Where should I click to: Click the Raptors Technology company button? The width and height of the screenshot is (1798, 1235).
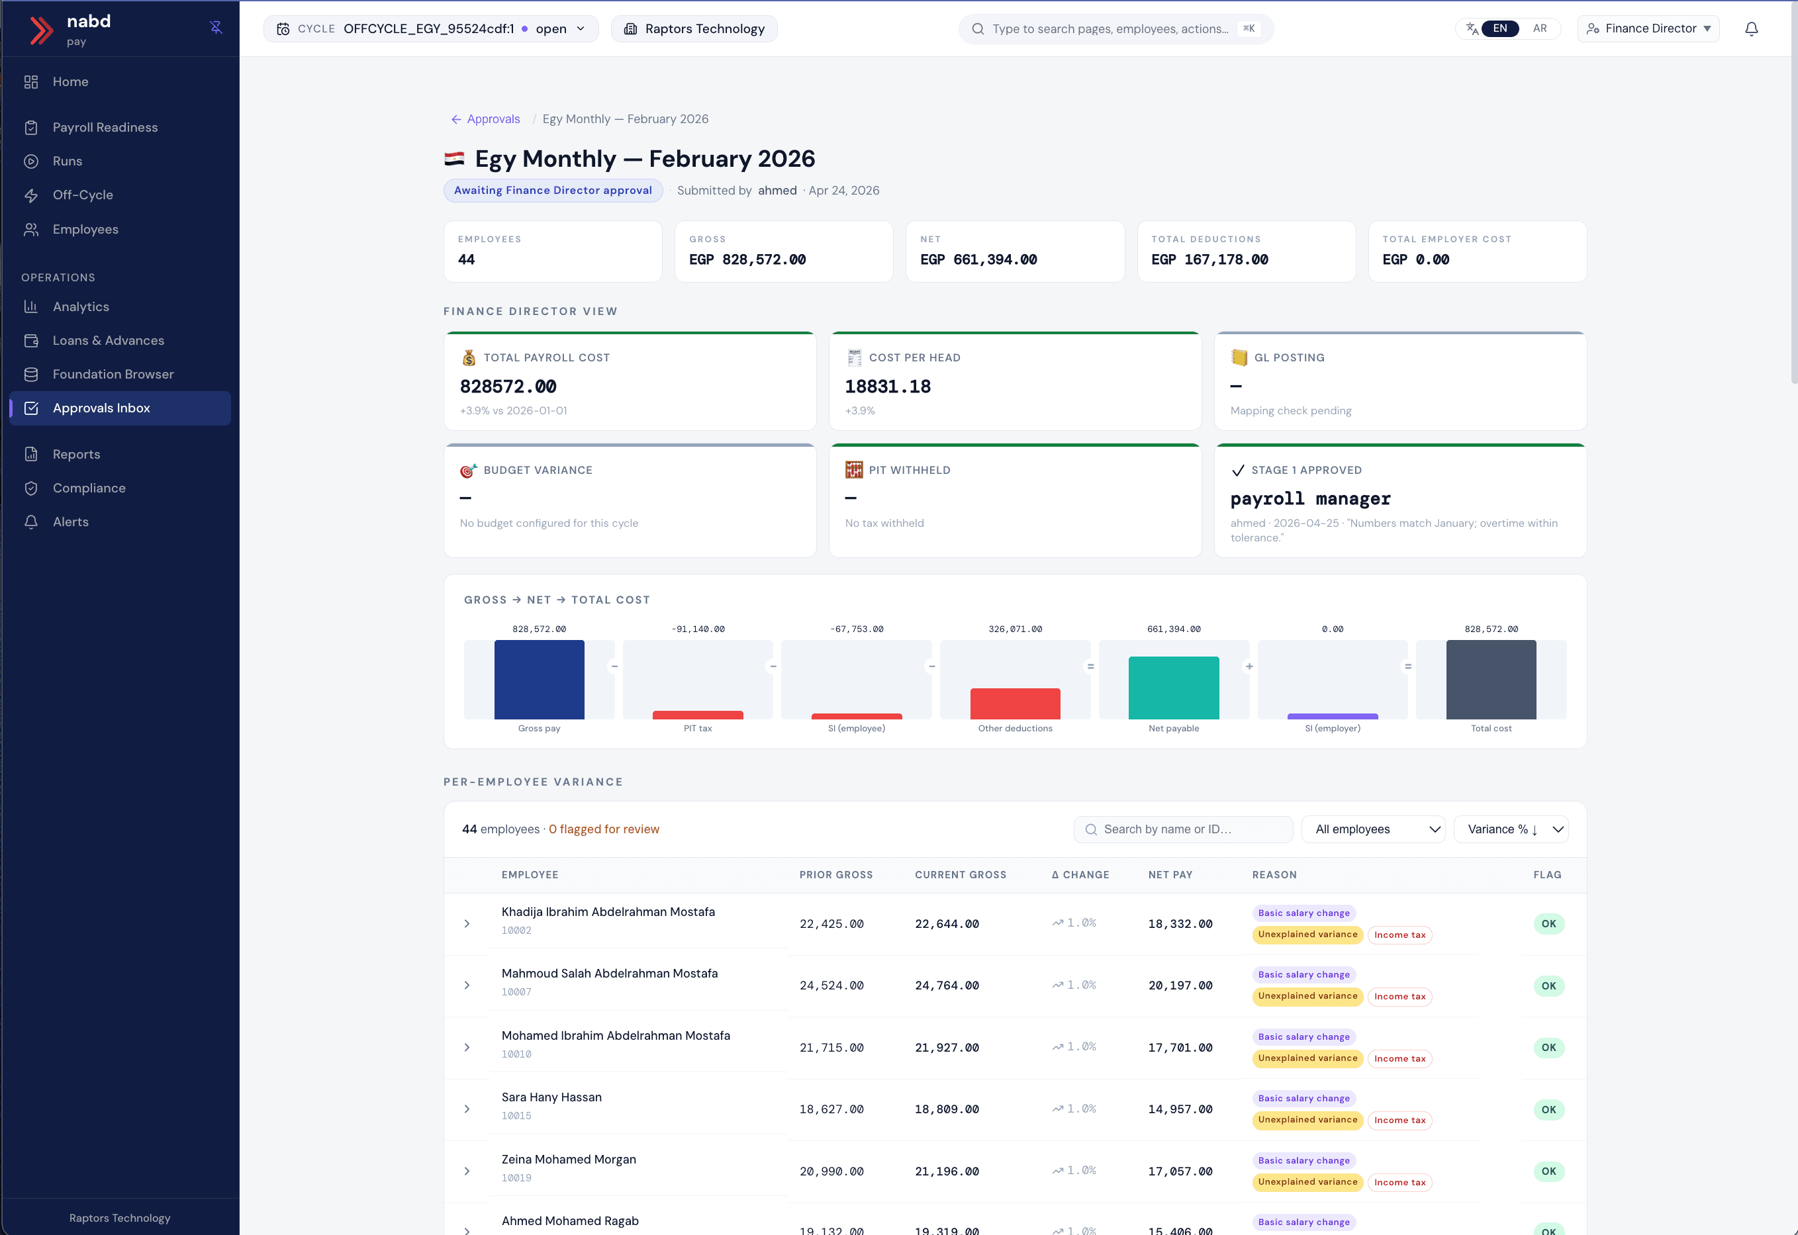click(694, 28)
